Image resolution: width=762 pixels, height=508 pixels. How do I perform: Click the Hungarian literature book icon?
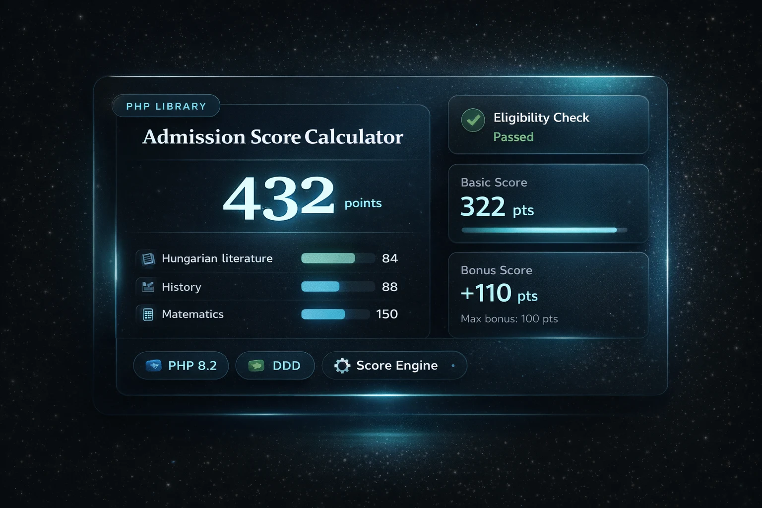click(x=148, y=258)
